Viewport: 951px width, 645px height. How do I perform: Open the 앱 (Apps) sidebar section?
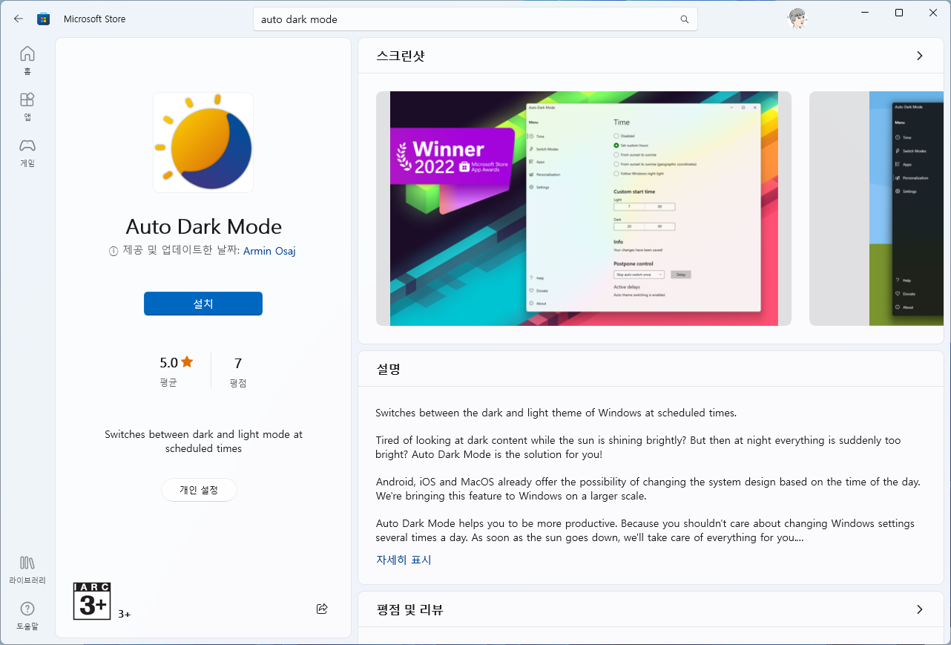27,107
